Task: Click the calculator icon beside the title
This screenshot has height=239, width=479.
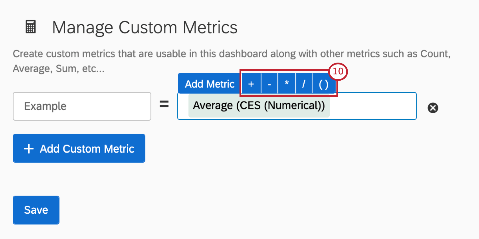Action: point(31,27)
